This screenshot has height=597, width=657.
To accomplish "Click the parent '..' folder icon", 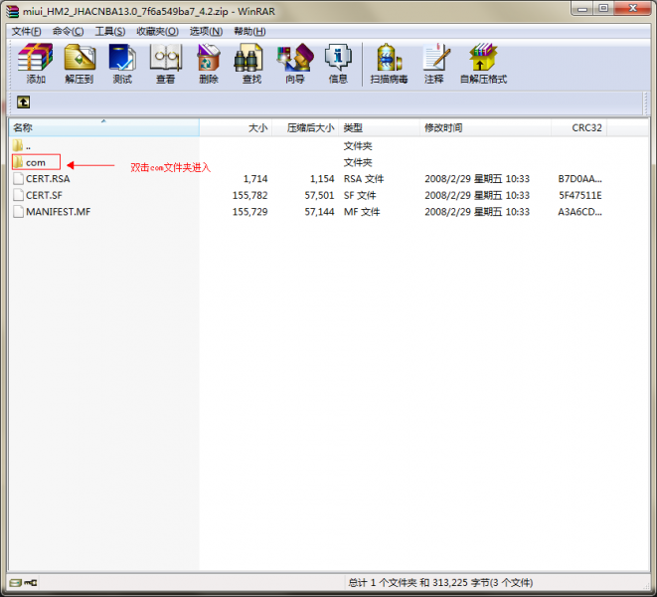I will (18, 145).
